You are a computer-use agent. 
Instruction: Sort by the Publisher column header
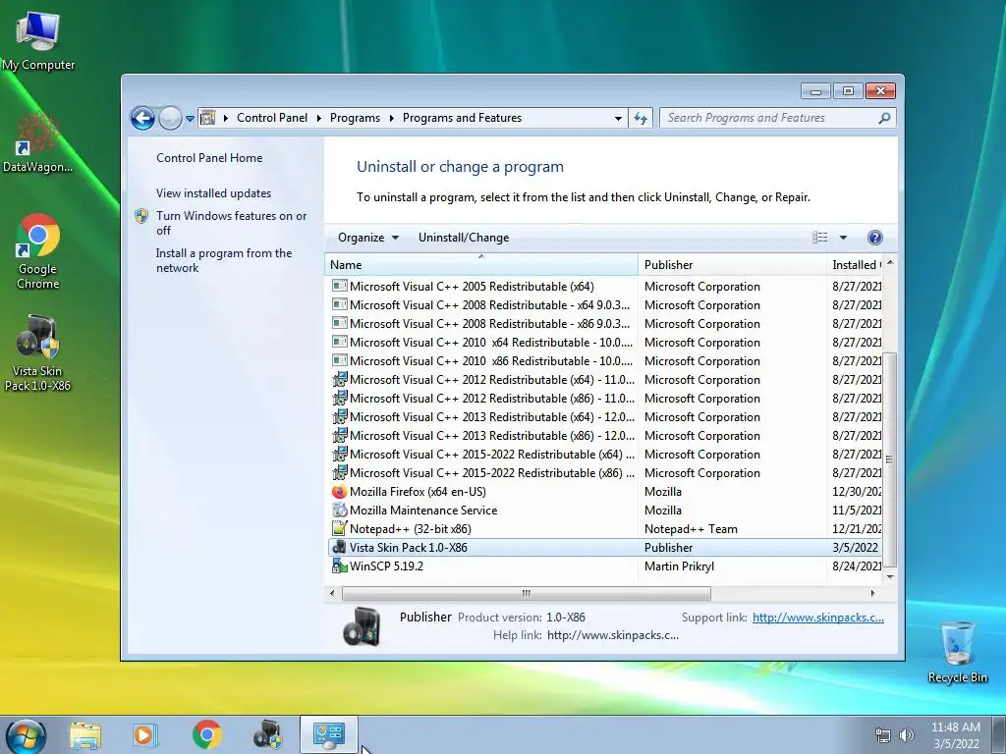click(x=732, y=265)
